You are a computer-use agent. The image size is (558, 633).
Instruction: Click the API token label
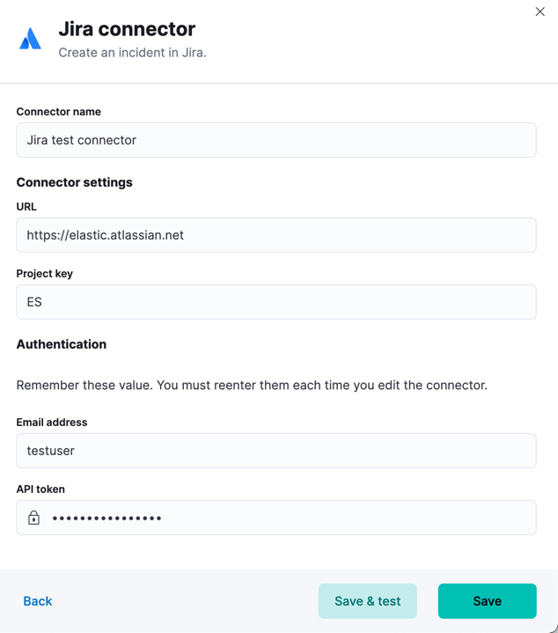click(x=40, y=489)
